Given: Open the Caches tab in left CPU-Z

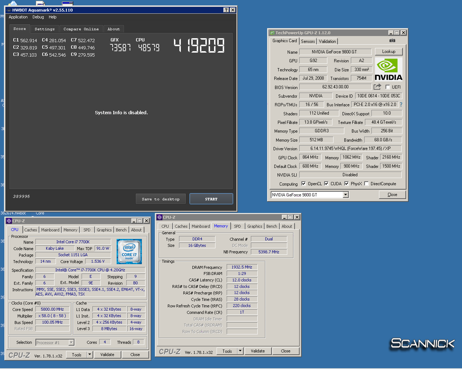Looking at the screenshot, I should coord(31,230).
